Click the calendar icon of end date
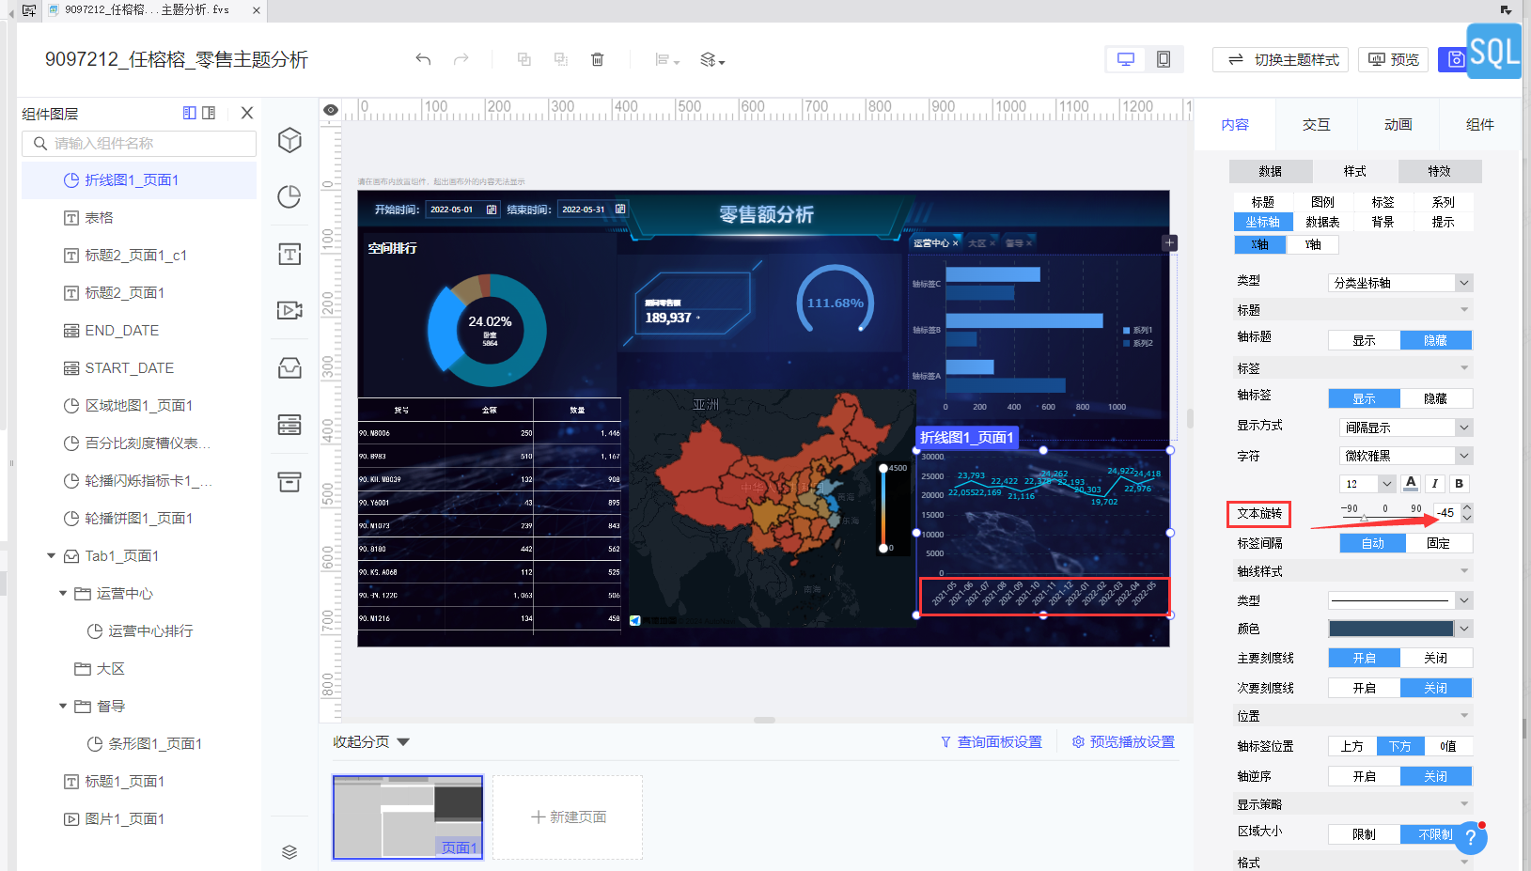 [620, 209]
